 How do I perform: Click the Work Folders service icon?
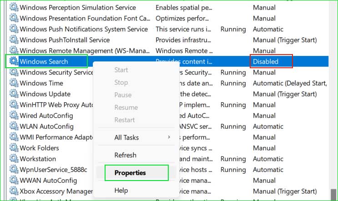(x=14, y=148)
